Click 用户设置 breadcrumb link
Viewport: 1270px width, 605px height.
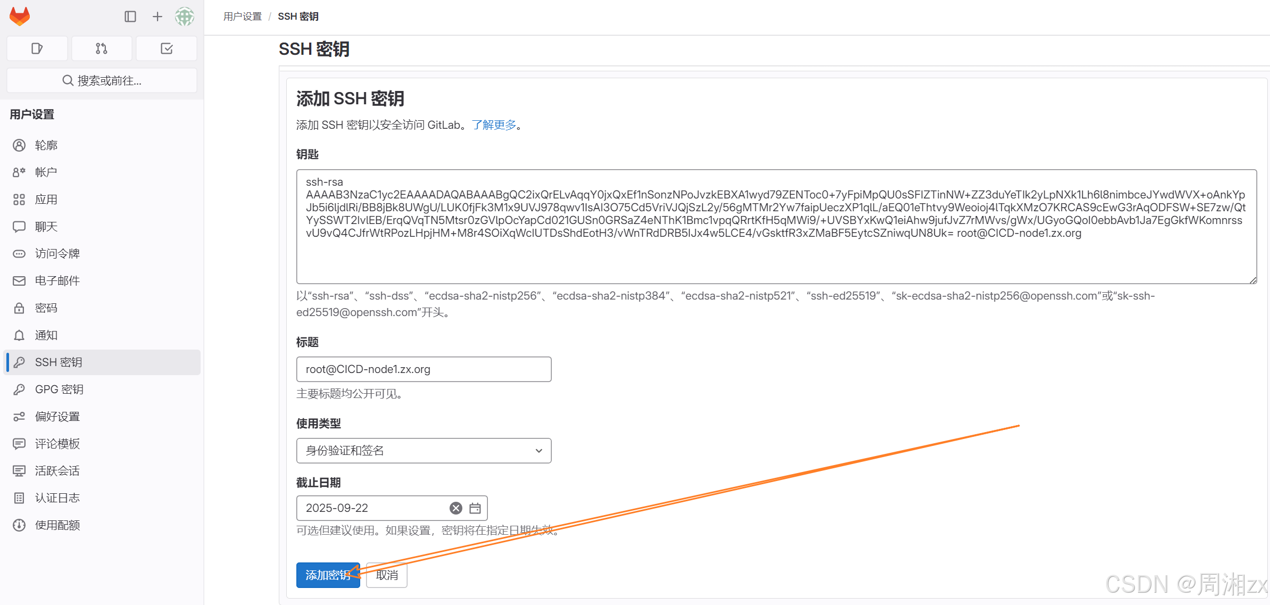[243, 16]
